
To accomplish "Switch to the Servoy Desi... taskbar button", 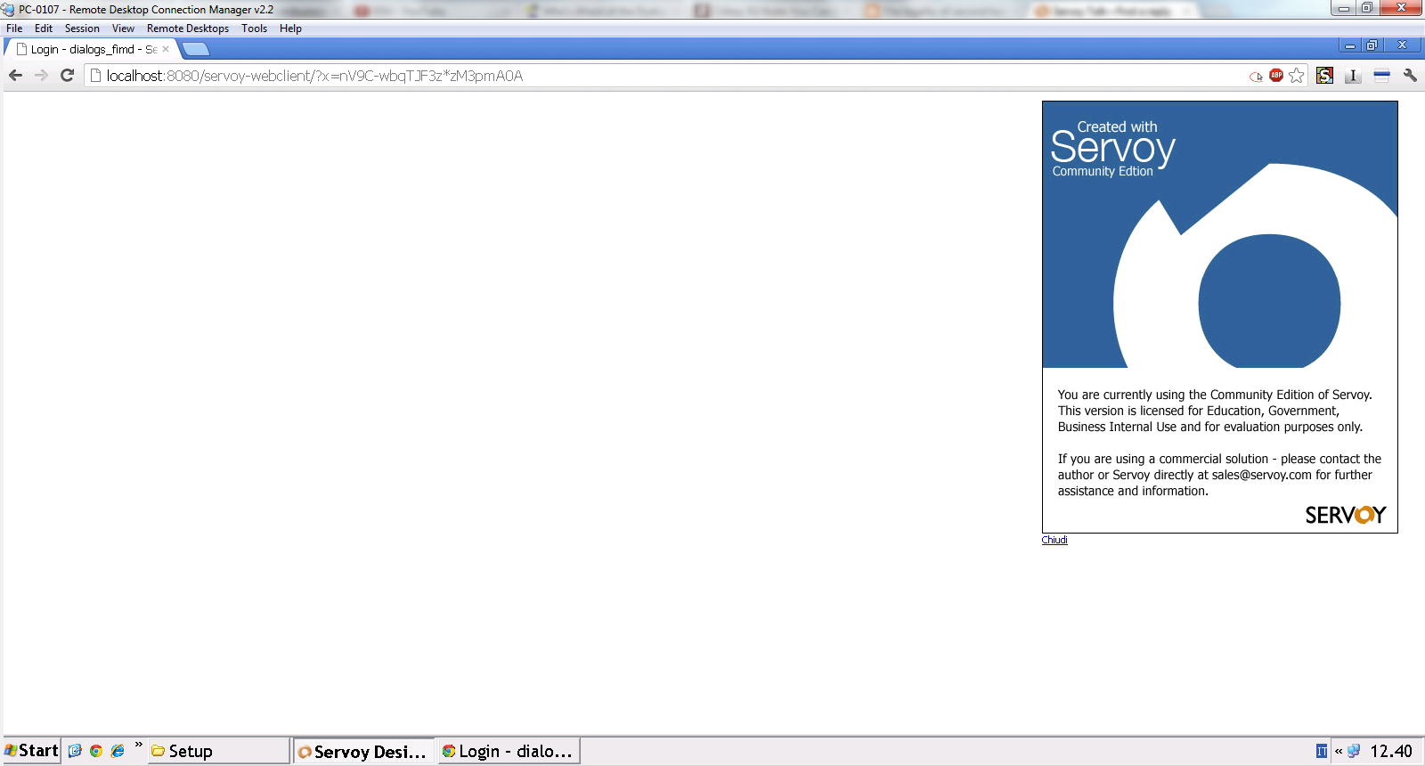I will pos(363,752).
